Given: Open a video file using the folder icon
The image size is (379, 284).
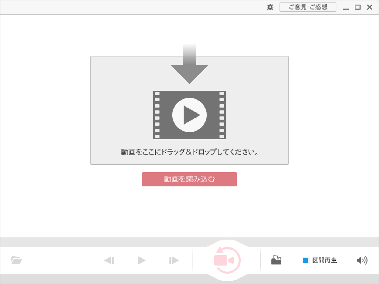Looking at the screenshot, I should tap(16, 260).
